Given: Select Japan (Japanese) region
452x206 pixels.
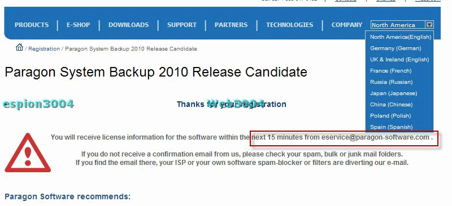Looking at the screenshot, I should 393,93.
